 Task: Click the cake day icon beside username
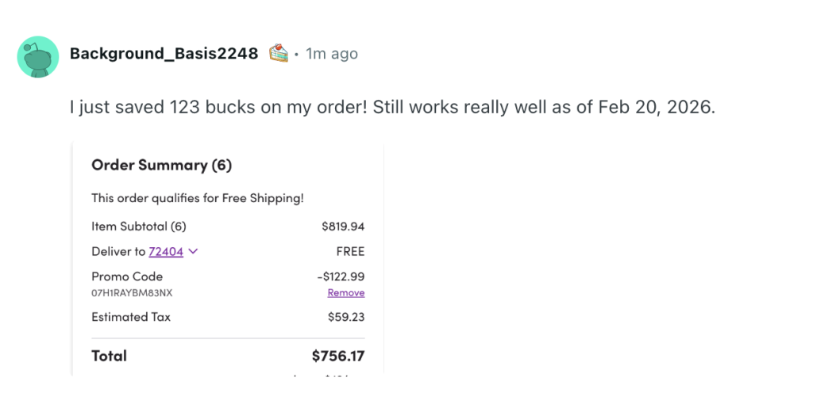[x=278, y=54]
